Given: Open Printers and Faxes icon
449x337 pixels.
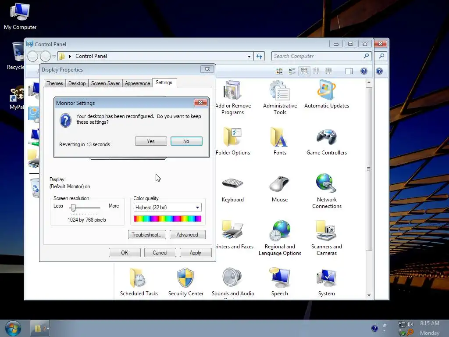Looking at the screenshot, I should (x=234, y=235).
